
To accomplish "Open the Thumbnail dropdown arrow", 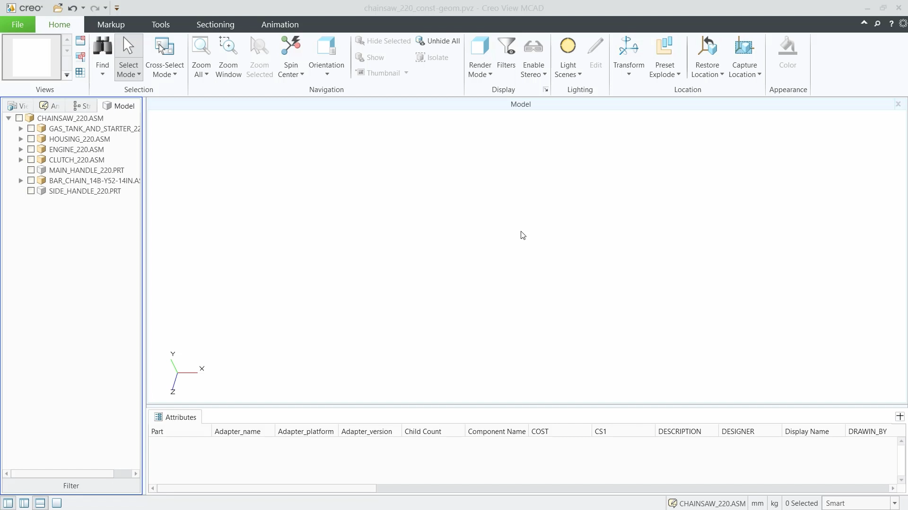I will [x=406, y=73].
